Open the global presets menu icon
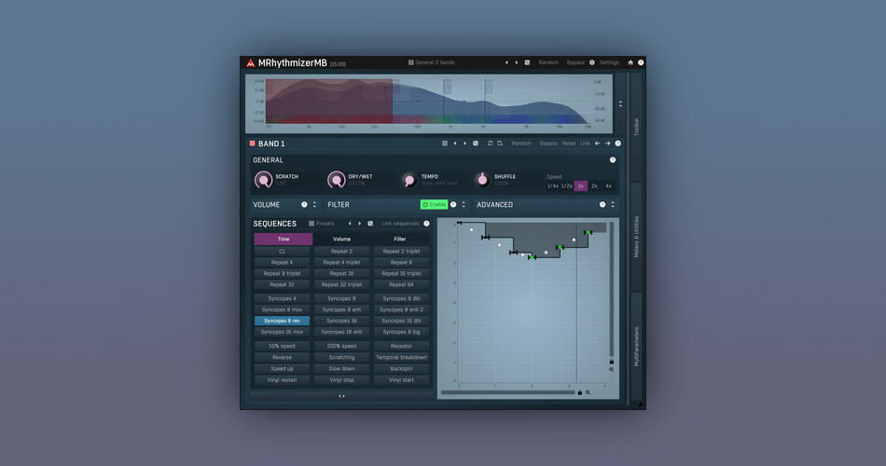The width and height of the screenshot is (886, 466). tap(410, 62)
